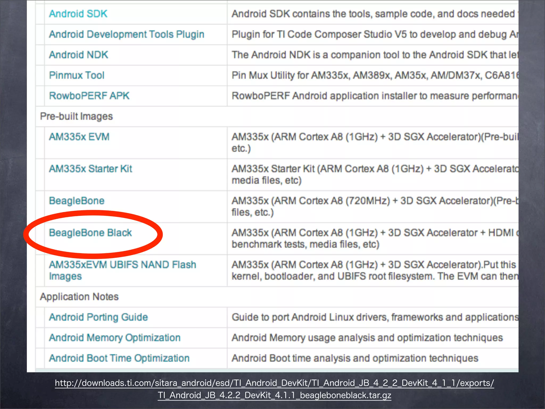Open the Android SDK link
The height and width of the screenshot is (409, 545).
tap(78, 14)
